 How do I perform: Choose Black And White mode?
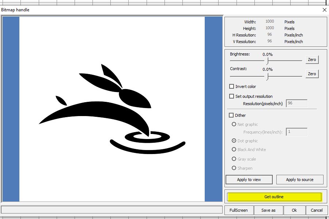234,150
